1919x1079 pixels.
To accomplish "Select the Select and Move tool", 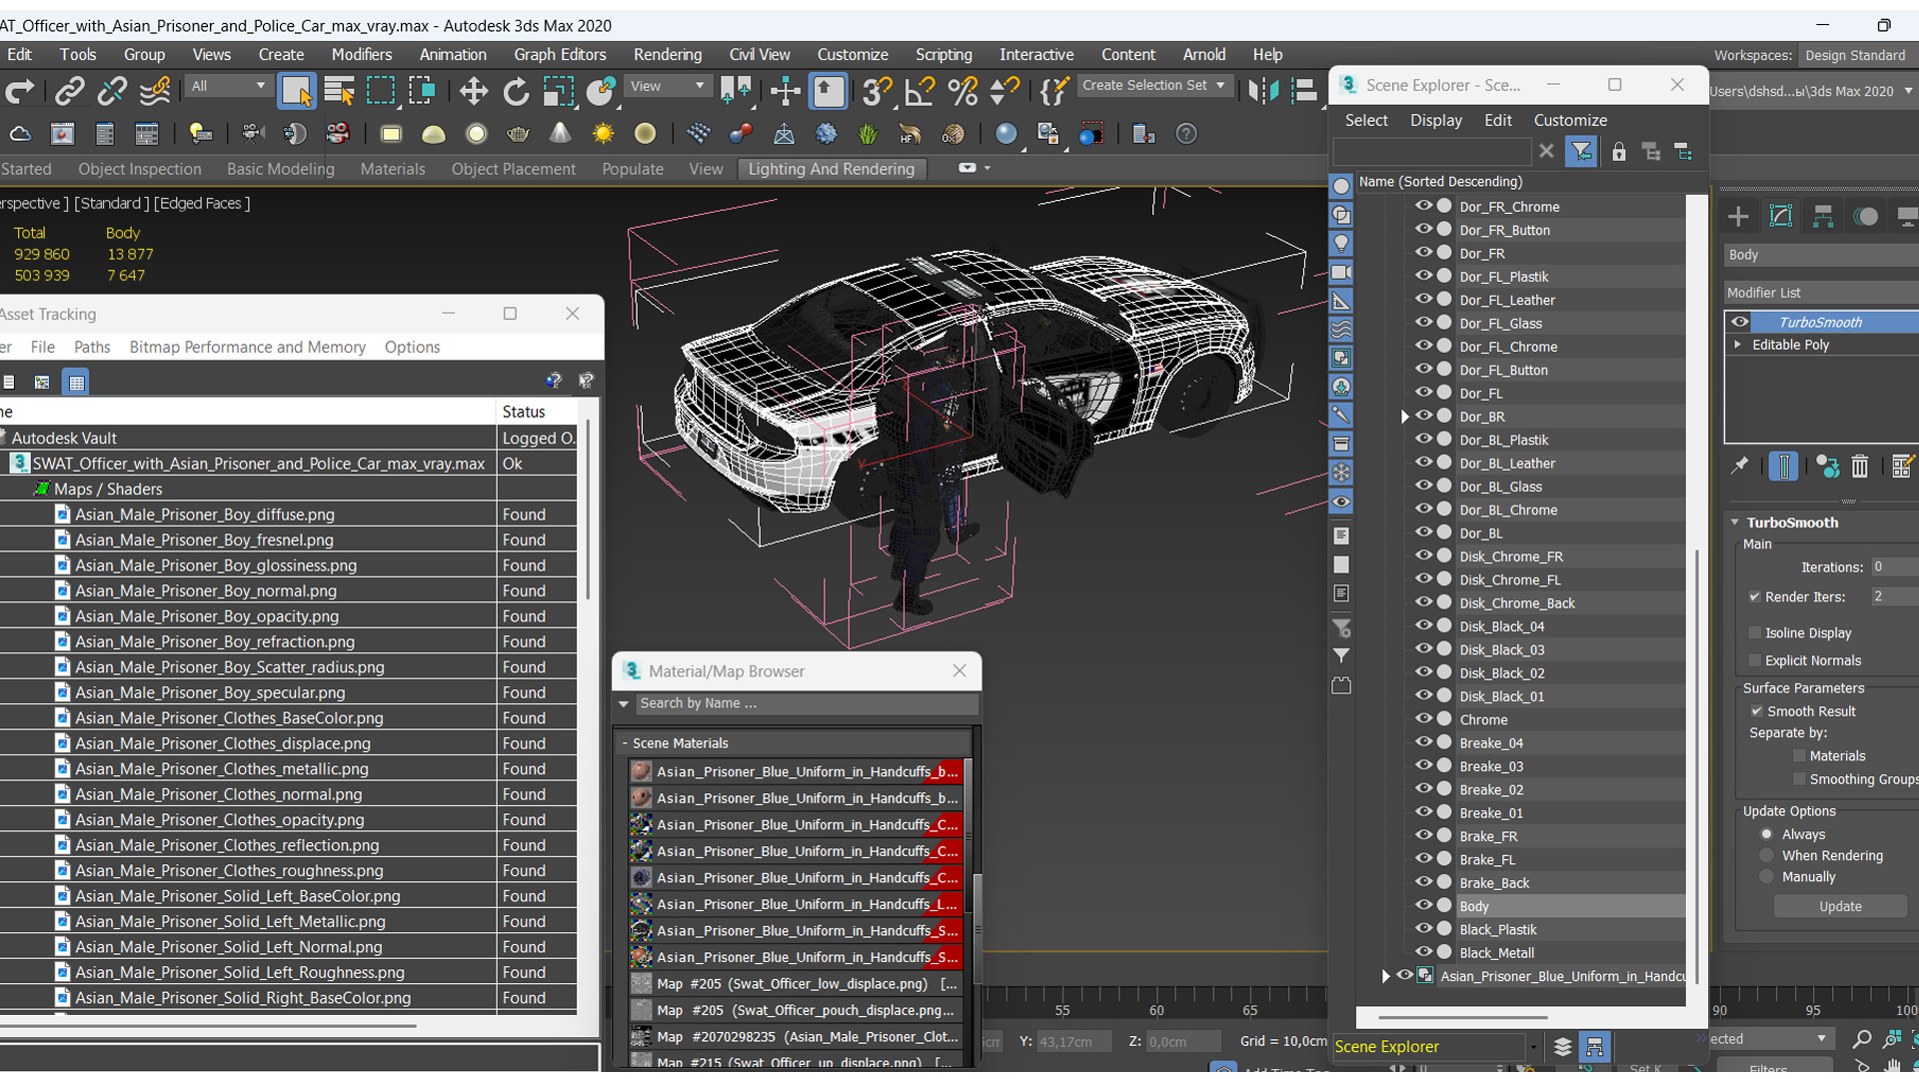I will point(473,91).
